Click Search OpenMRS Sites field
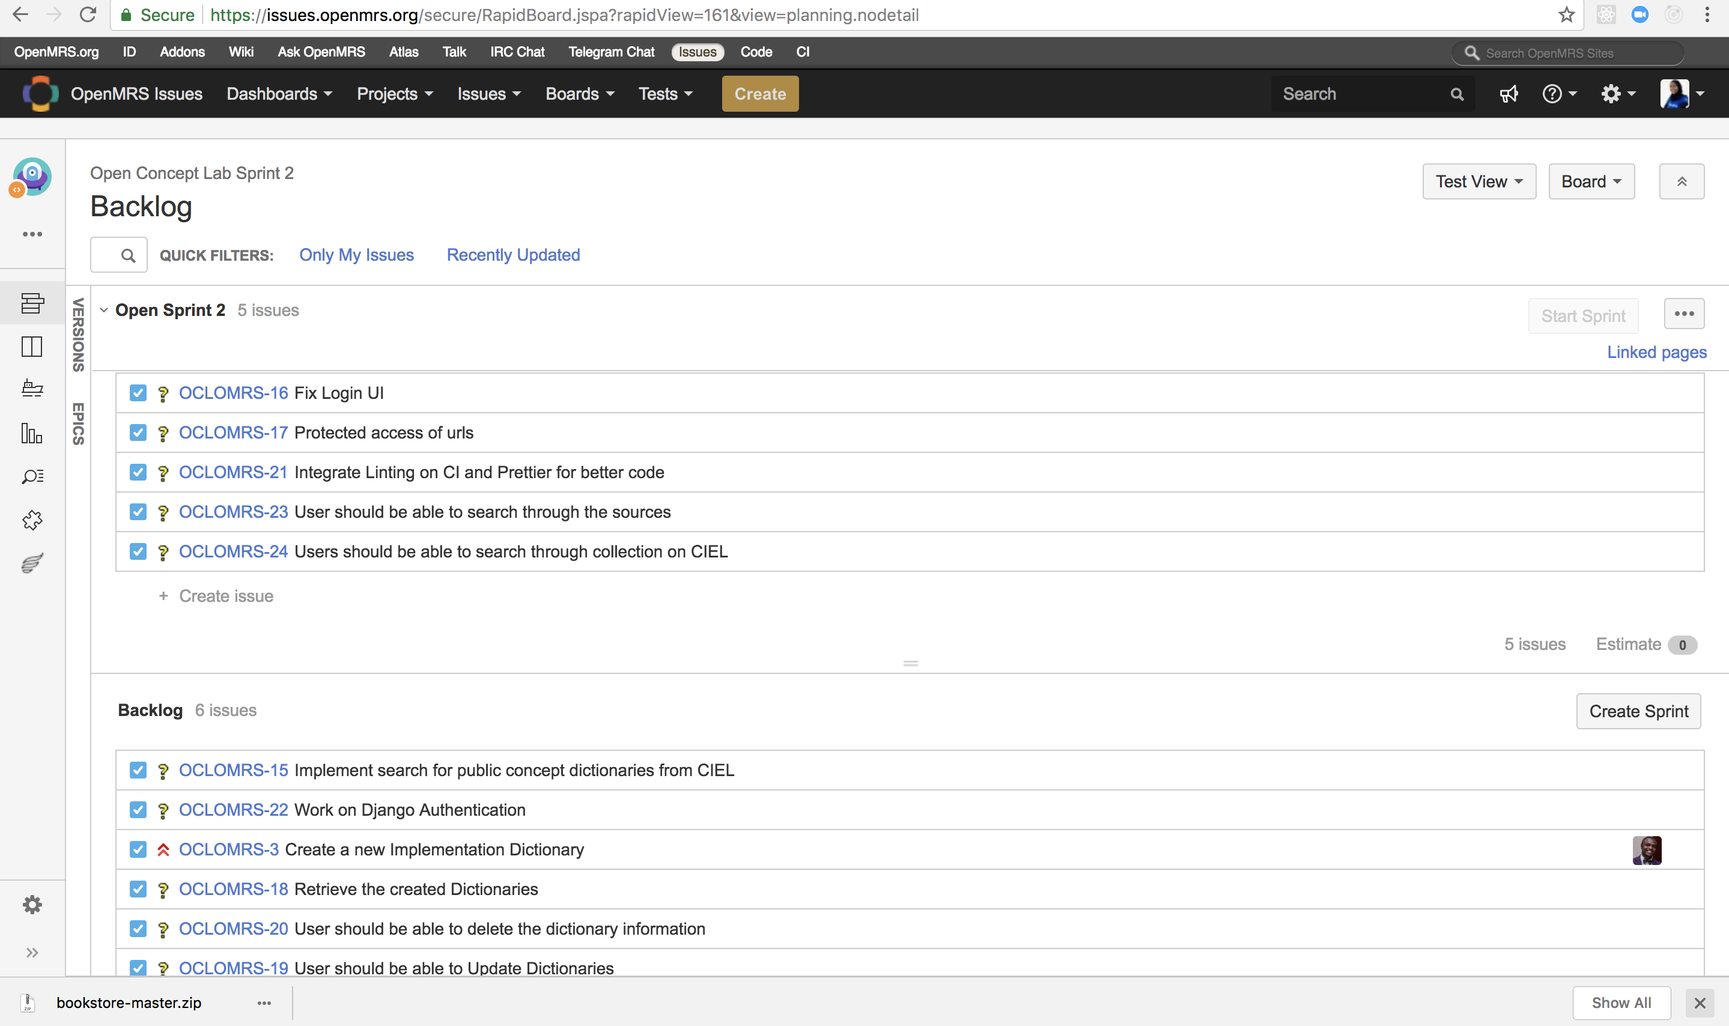This screenshot has width=1729, height=1026. (x=1567, y=53)
